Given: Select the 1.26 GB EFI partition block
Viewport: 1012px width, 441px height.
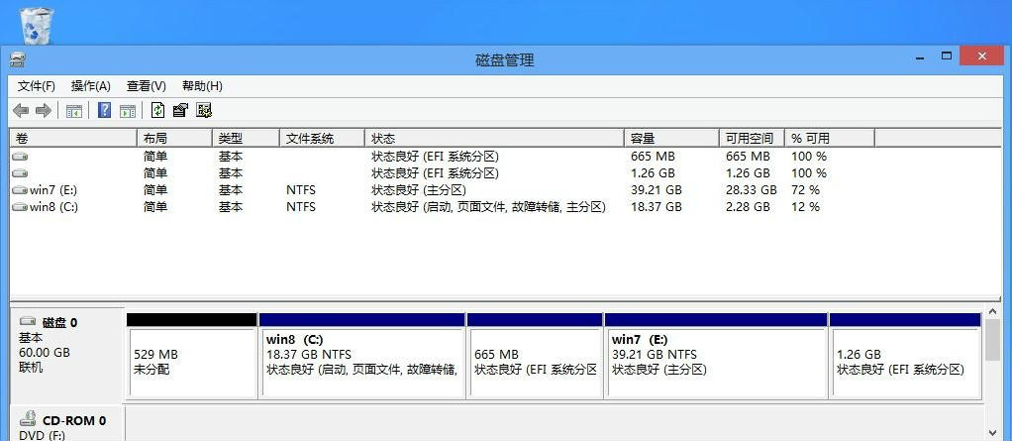Looking at the screenshot, I should coord(905,356).
